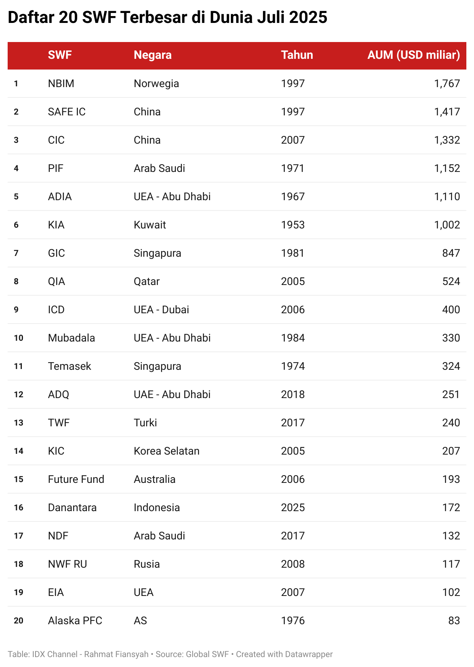Click the Tahun column header
This screenshot has height=667, width=474.
[297, 55]
